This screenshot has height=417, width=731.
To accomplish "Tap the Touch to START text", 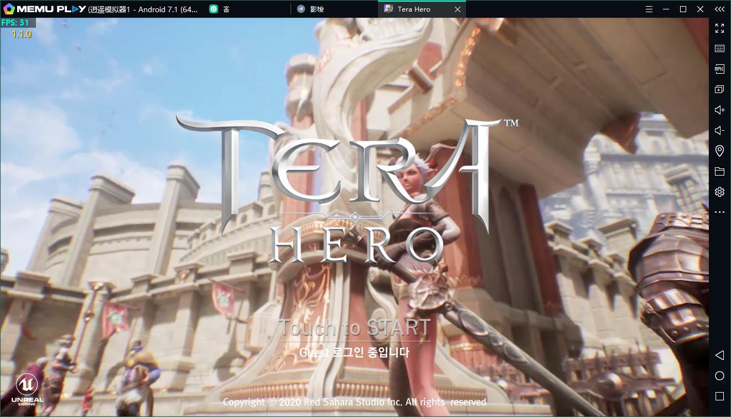I will pyautogui.click(x=354, y=328).
